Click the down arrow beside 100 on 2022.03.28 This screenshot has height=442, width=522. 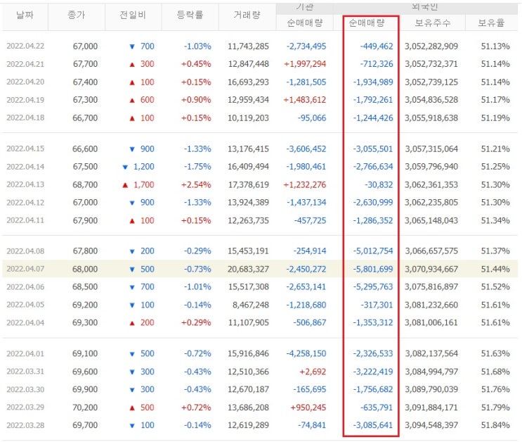point(132,426)
